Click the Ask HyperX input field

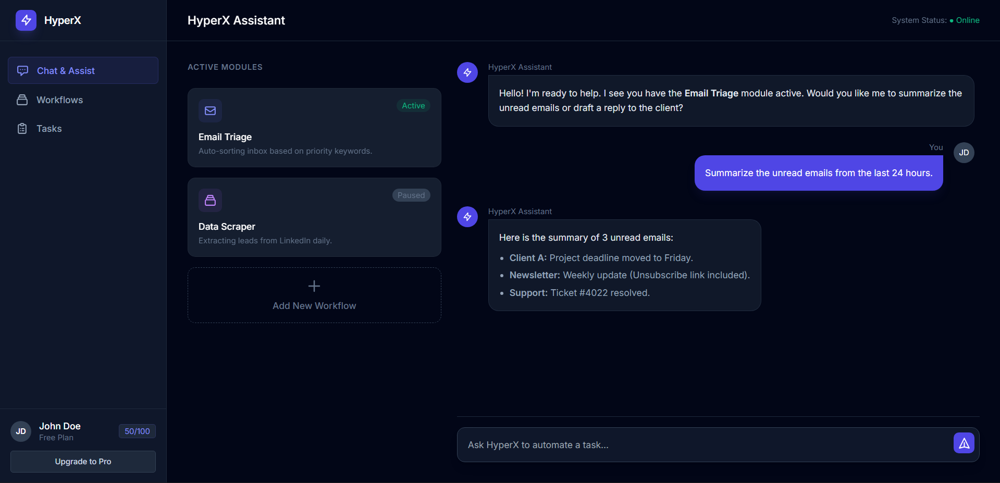(x=625, y=444)
